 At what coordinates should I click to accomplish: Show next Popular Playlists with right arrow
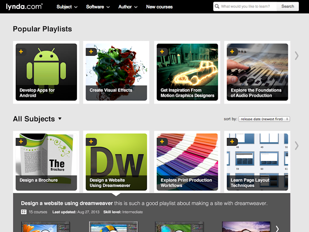pyautogui.click(x=297, y=56)
